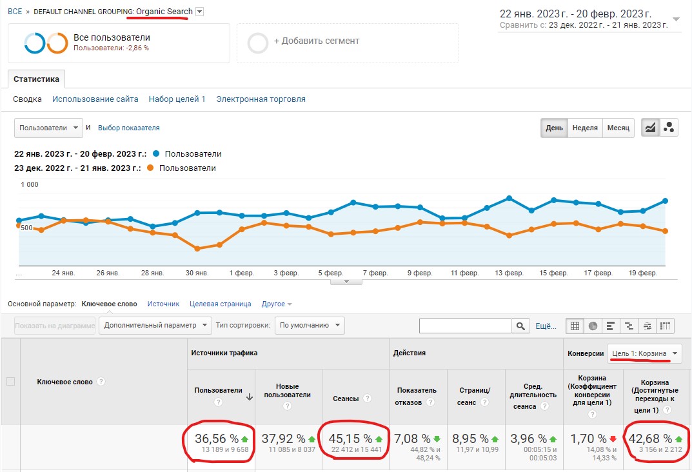This screenshot has height=472, width=692.
Task: Switch to the Сводка sub-tab
Action: (x=27, y=99)
